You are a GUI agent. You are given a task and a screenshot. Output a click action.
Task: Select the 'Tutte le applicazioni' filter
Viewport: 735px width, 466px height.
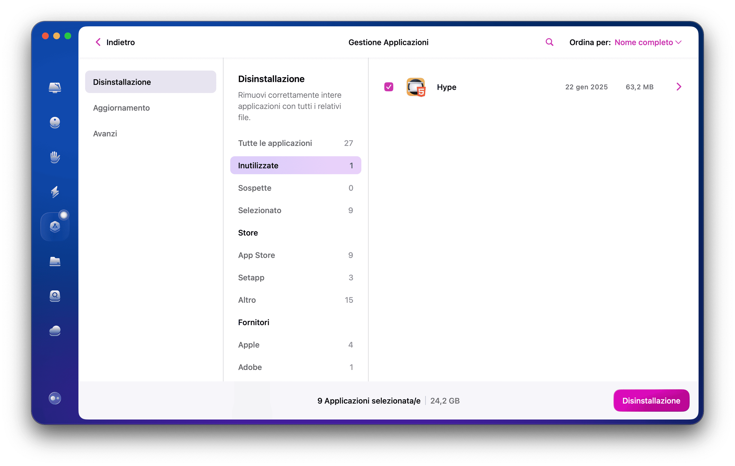point(275,143)
